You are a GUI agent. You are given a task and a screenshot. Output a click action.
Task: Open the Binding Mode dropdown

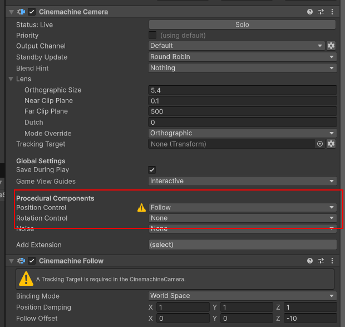pos(243,296)
